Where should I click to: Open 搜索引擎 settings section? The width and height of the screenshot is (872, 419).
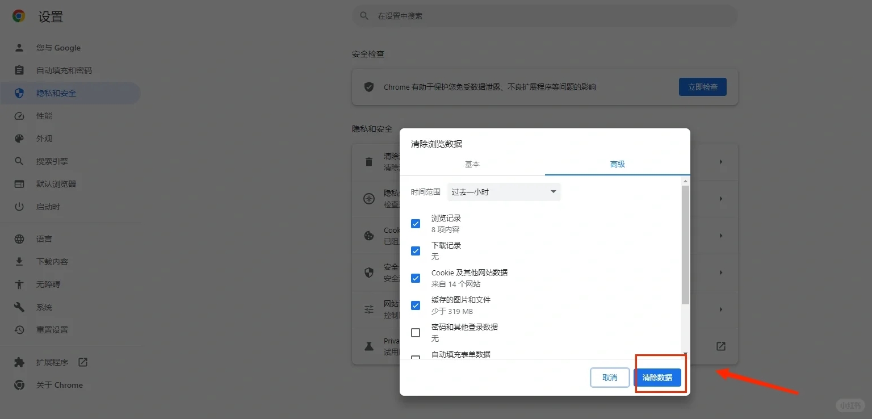tap(70, 161)
